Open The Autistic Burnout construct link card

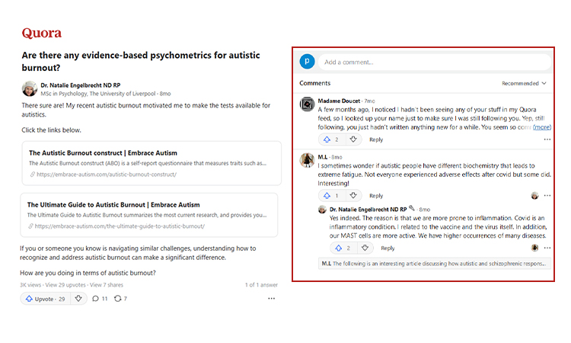pyautogui.click(x=152, y=163)
